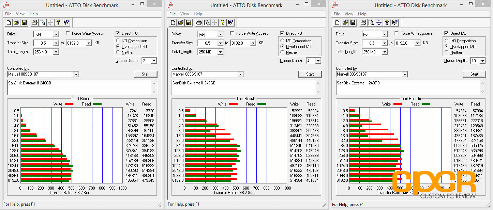The width and height of the screenshot is (493, 210).
Task: Click Start button in right window
Action: pyautogui.click(x=474, y=74)
